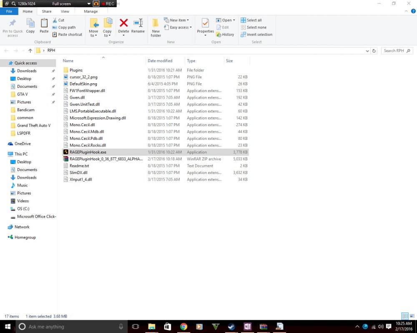Open Steam from the taskbar

point(231,326)
